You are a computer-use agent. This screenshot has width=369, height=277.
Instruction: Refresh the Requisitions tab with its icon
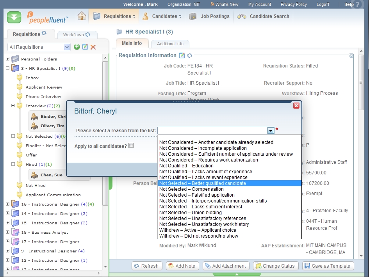44,34
